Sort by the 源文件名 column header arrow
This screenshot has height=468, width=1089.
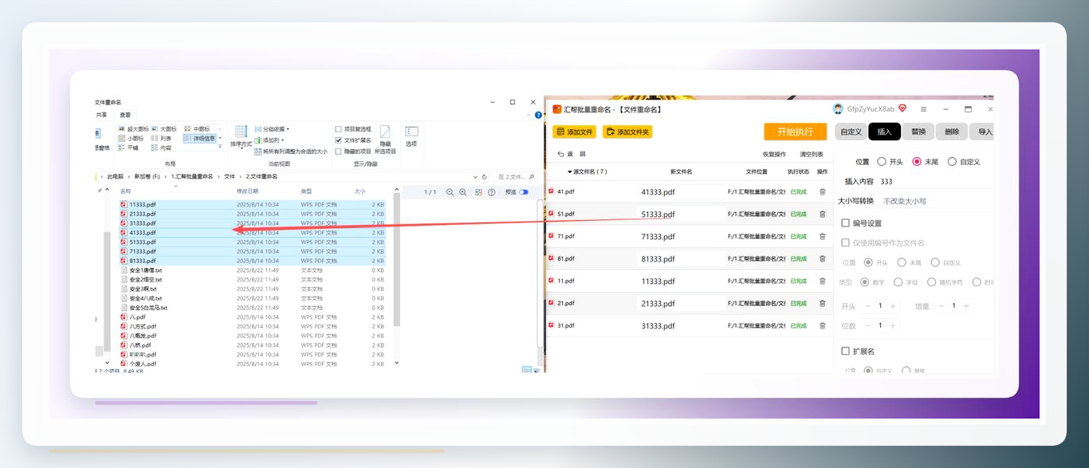pos(570,171)
